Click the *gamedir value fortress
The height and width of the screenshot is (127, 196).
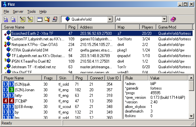[156, 88]
